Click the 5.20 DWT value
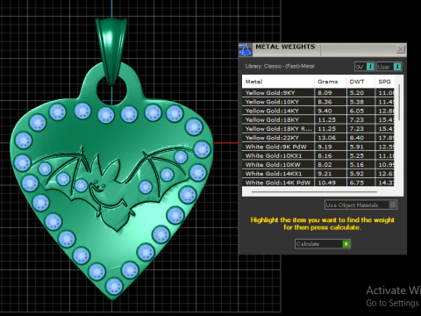The height and width of the screenshot is (316, 421). (357, 93)
